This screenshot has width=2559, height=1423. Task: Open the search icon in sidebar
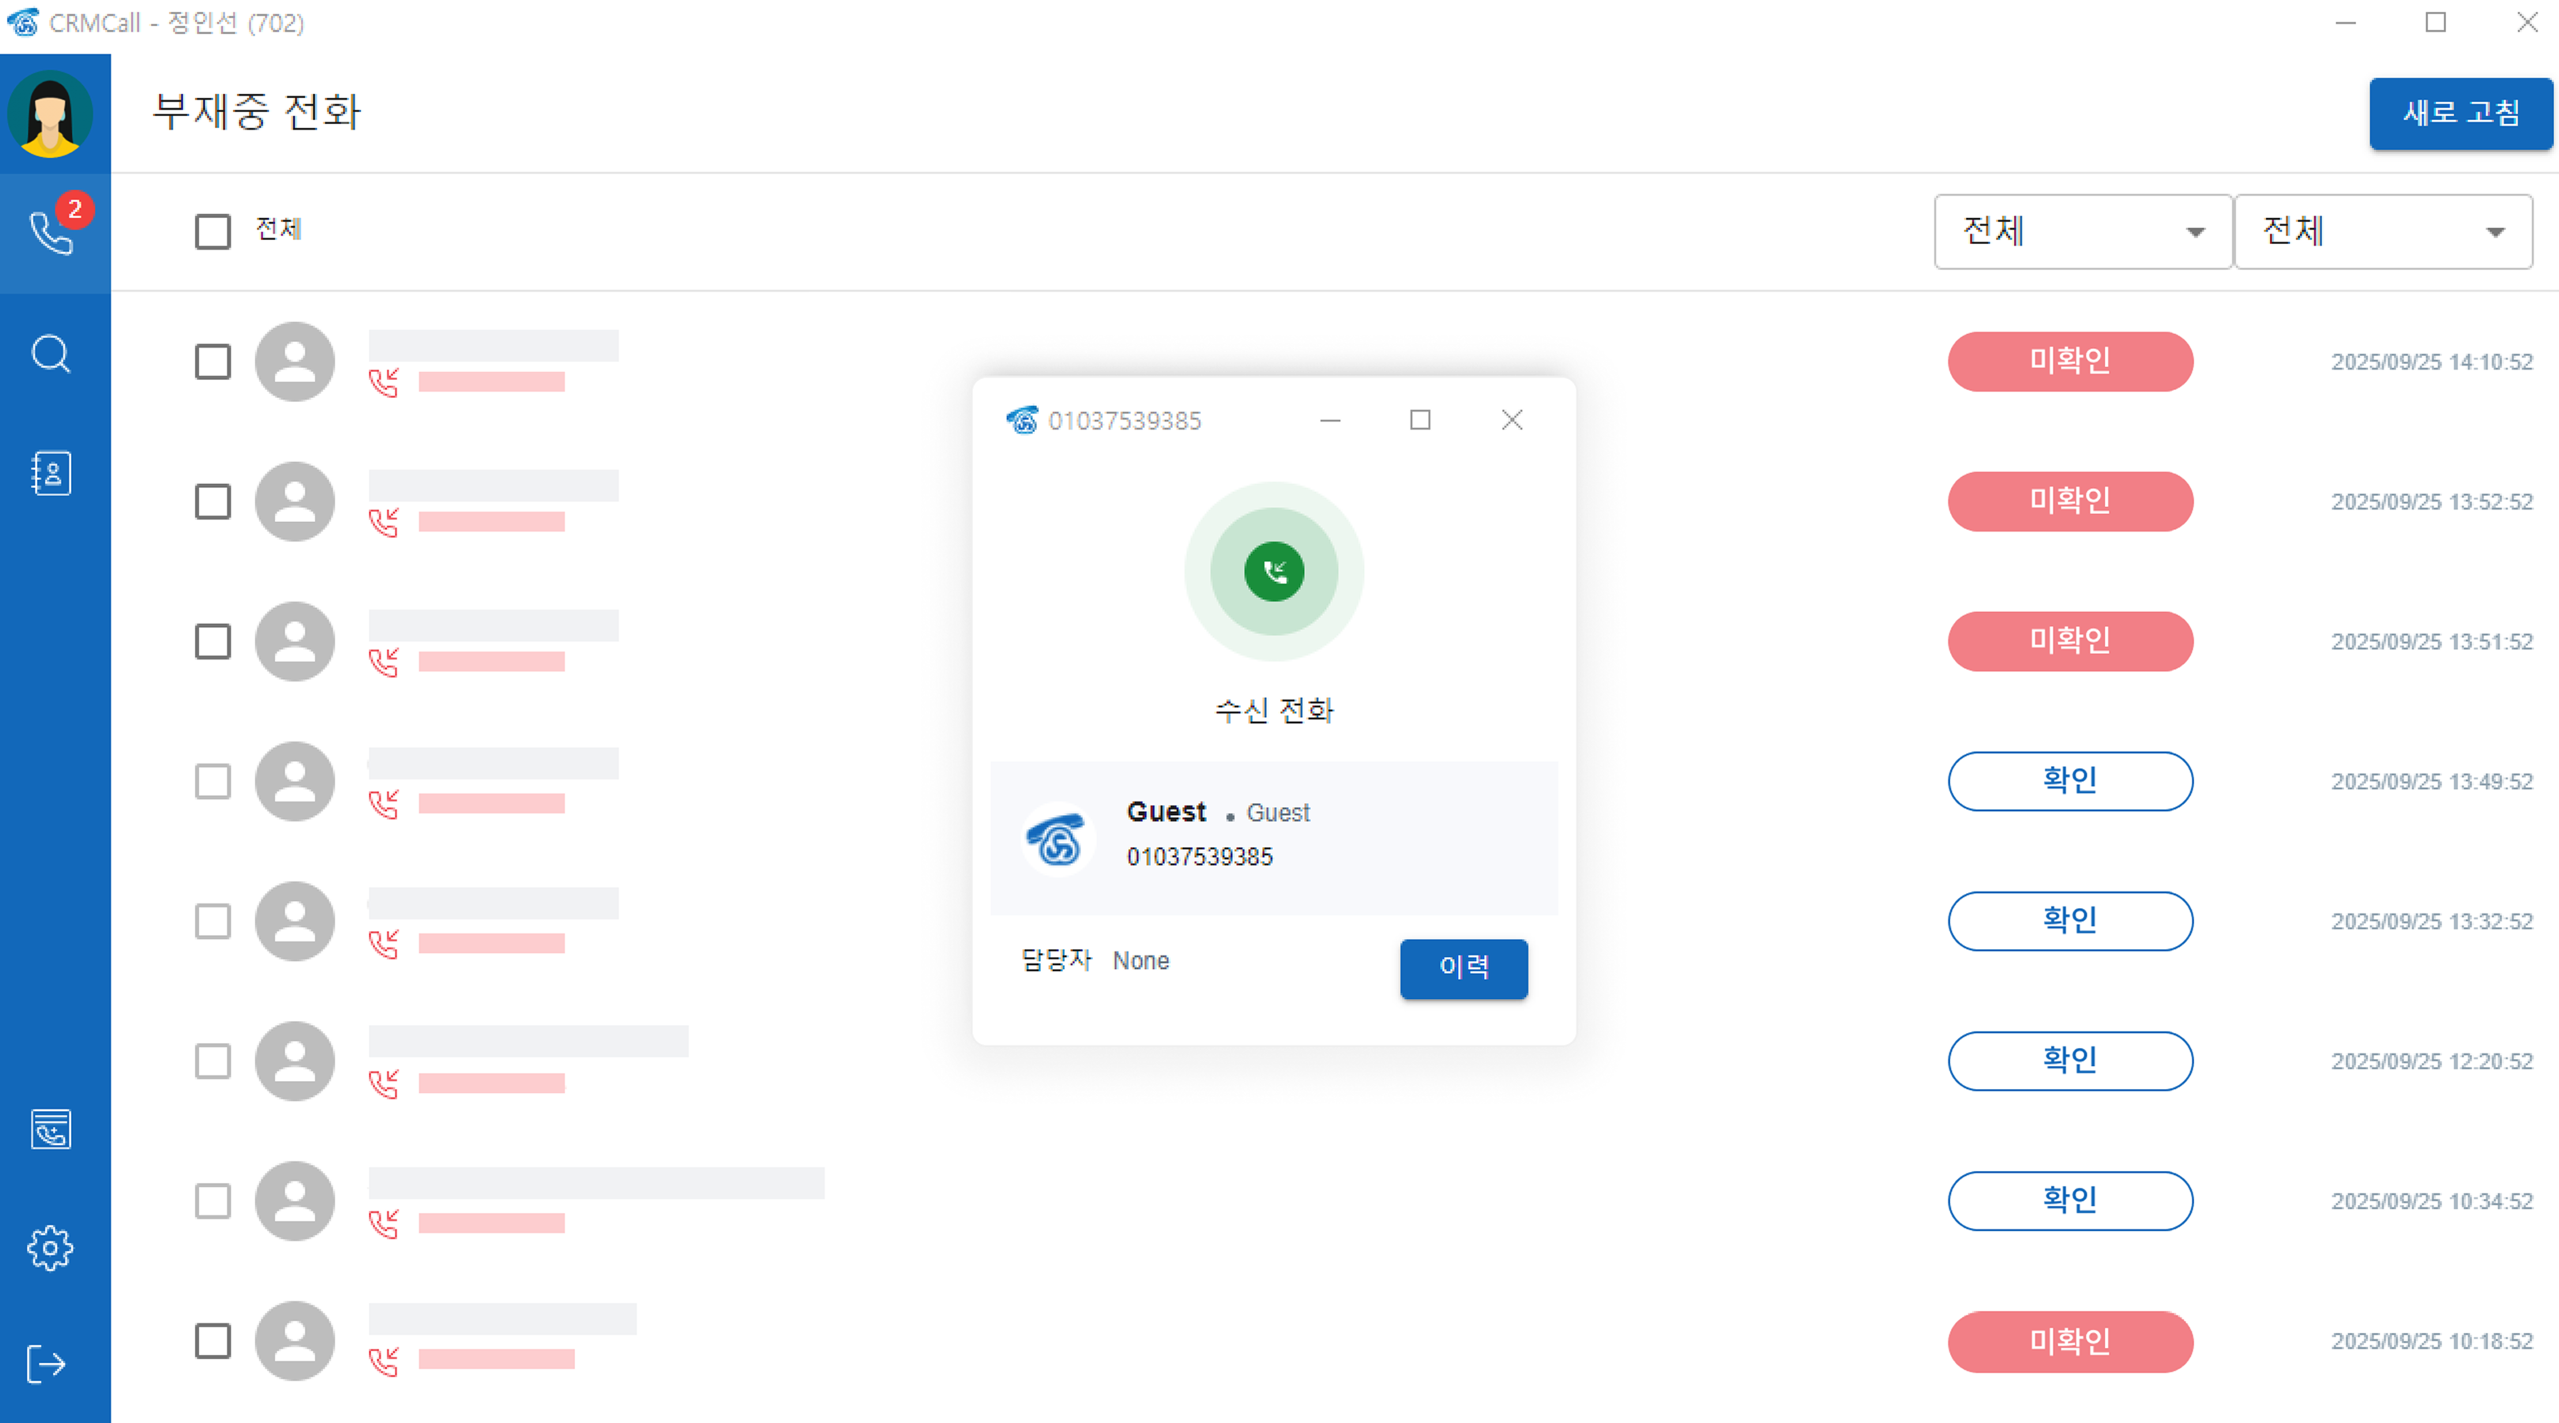point(51,354)
